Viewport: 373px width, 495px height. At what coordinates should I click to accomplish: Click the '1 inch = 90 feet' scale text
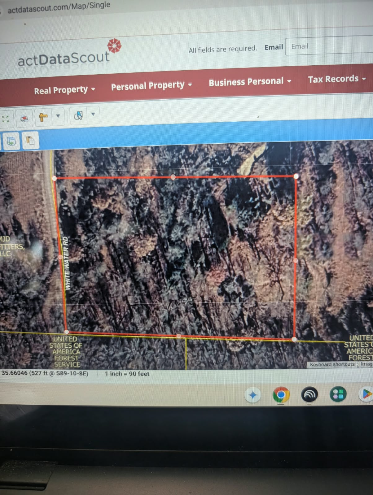point(127,374)
